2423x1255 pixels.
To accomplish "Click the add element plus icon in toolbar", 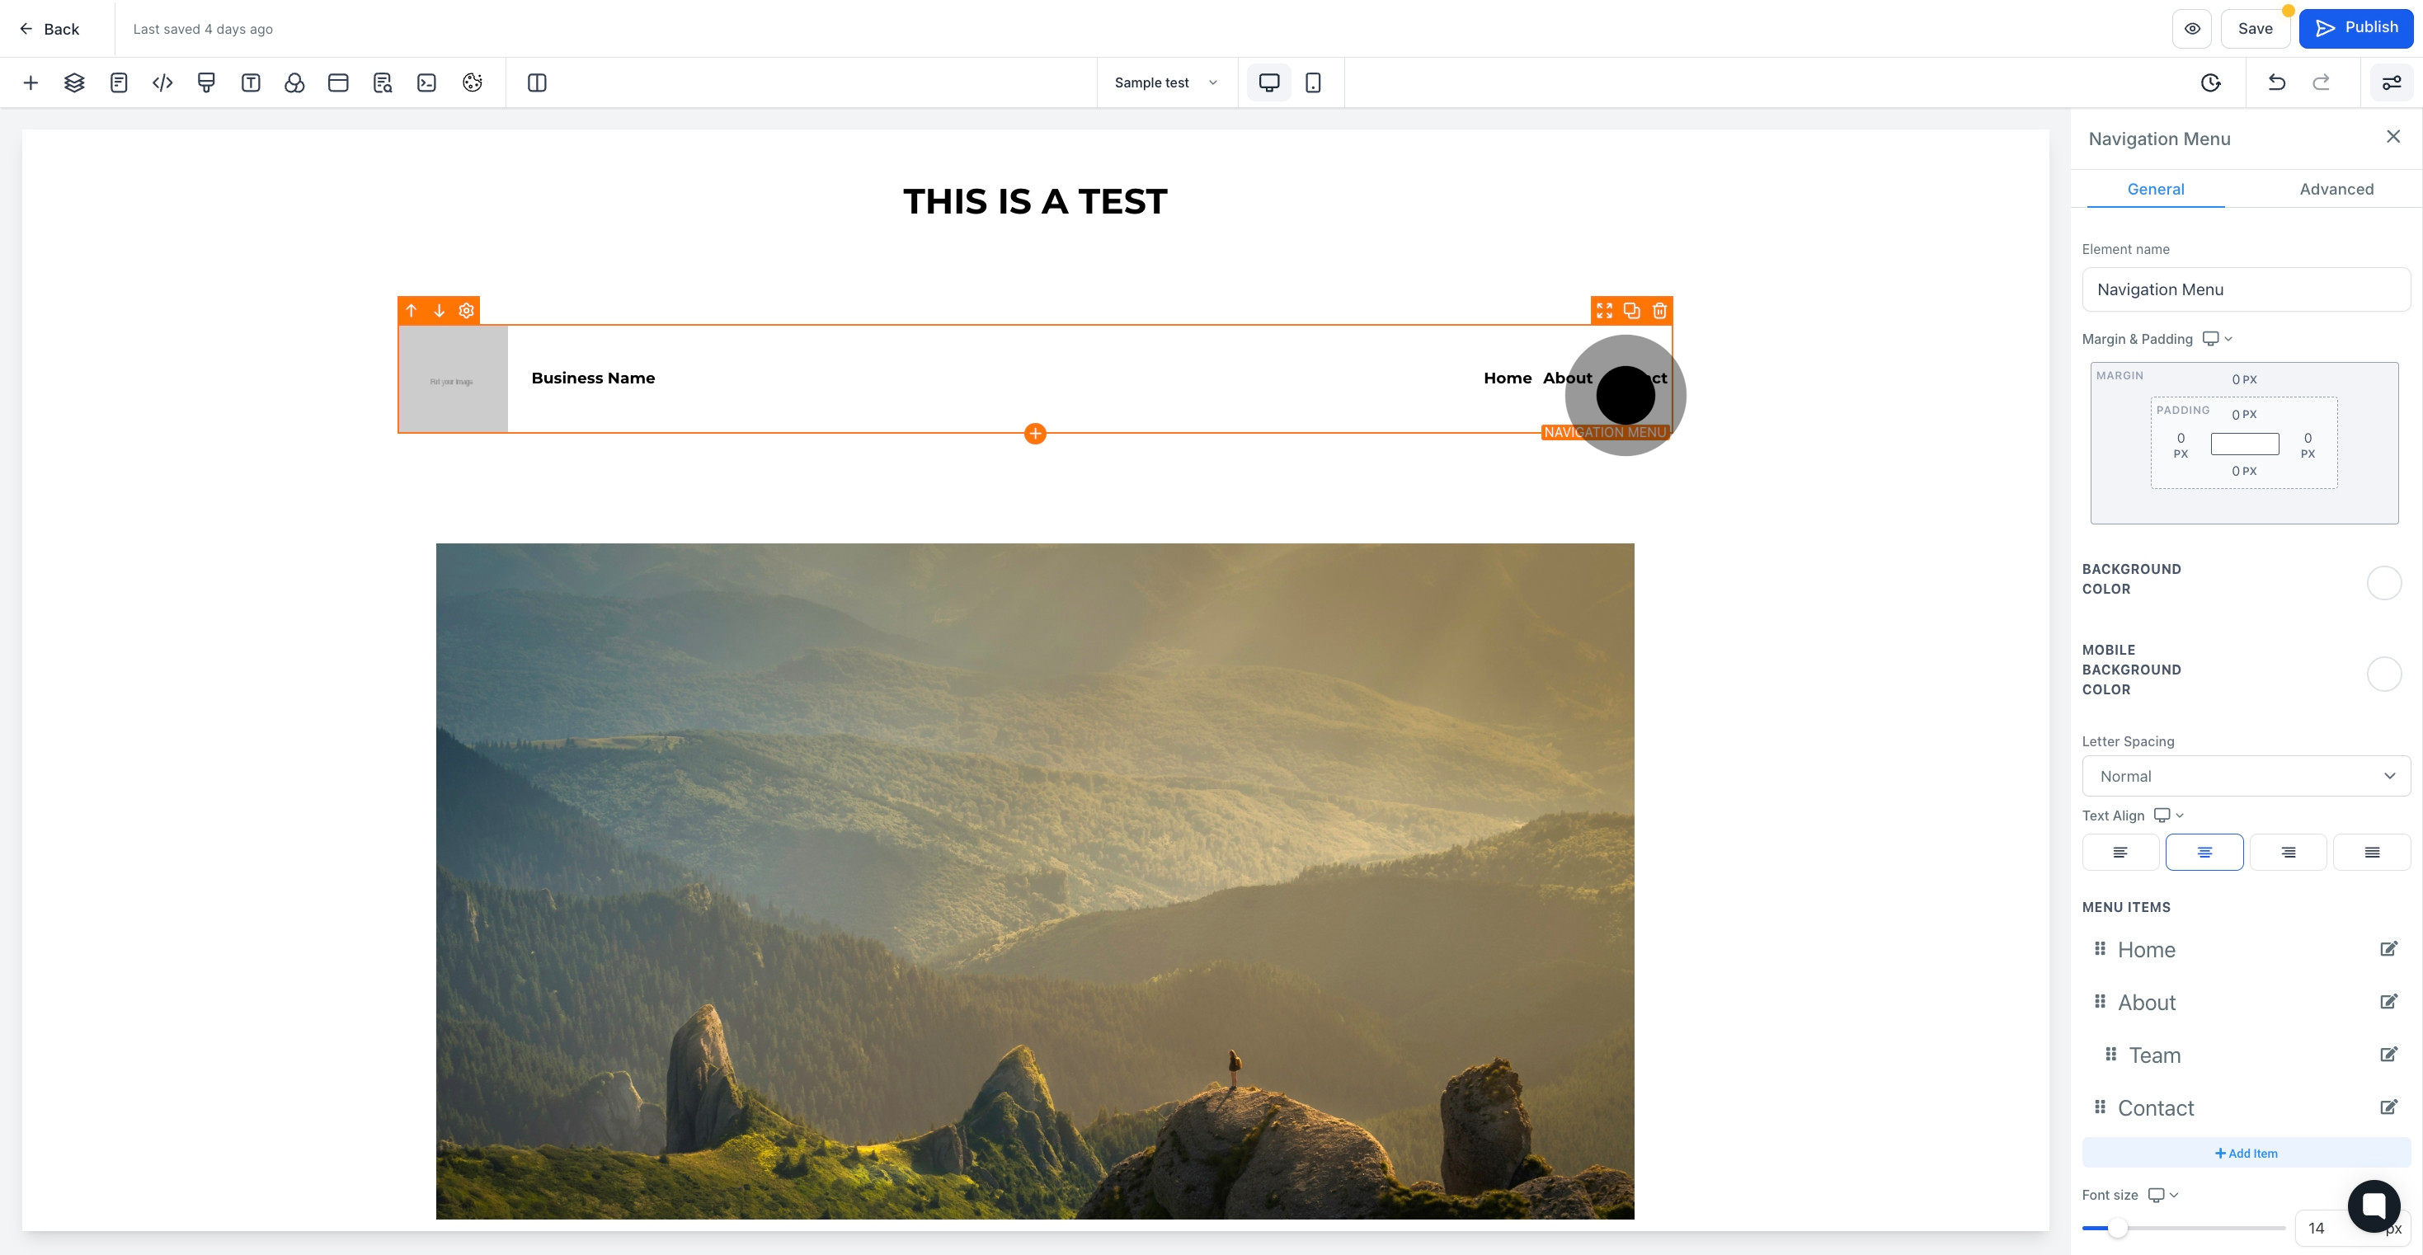I will 30,82.
